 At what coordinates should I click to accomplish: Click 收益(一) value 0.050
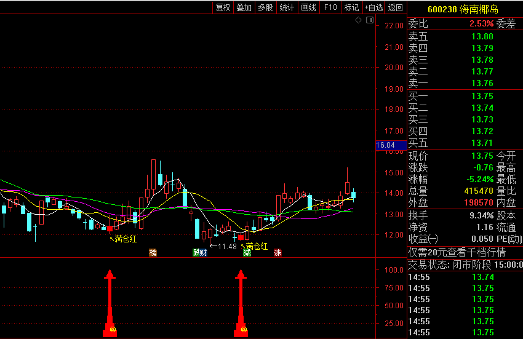[x=482, y=239]
